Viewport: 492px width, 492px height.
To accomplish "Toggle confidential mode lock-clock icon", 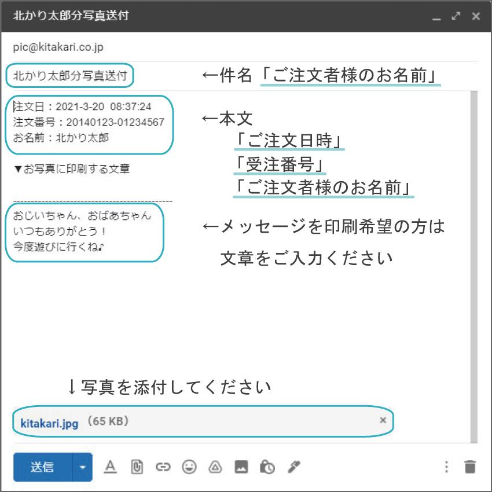I will coord(267,467).
